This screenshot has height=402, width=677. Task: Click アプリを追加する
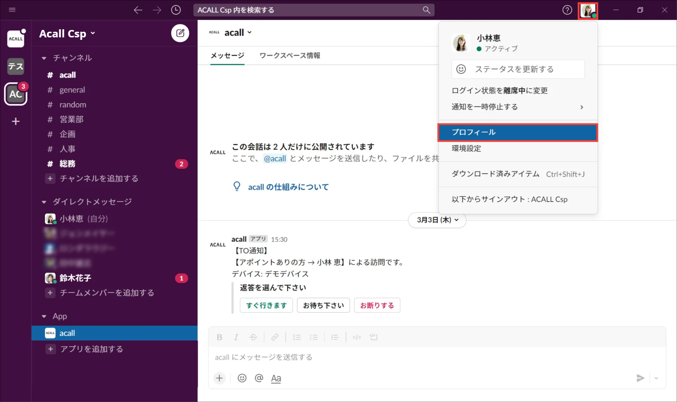pos(91,349)
